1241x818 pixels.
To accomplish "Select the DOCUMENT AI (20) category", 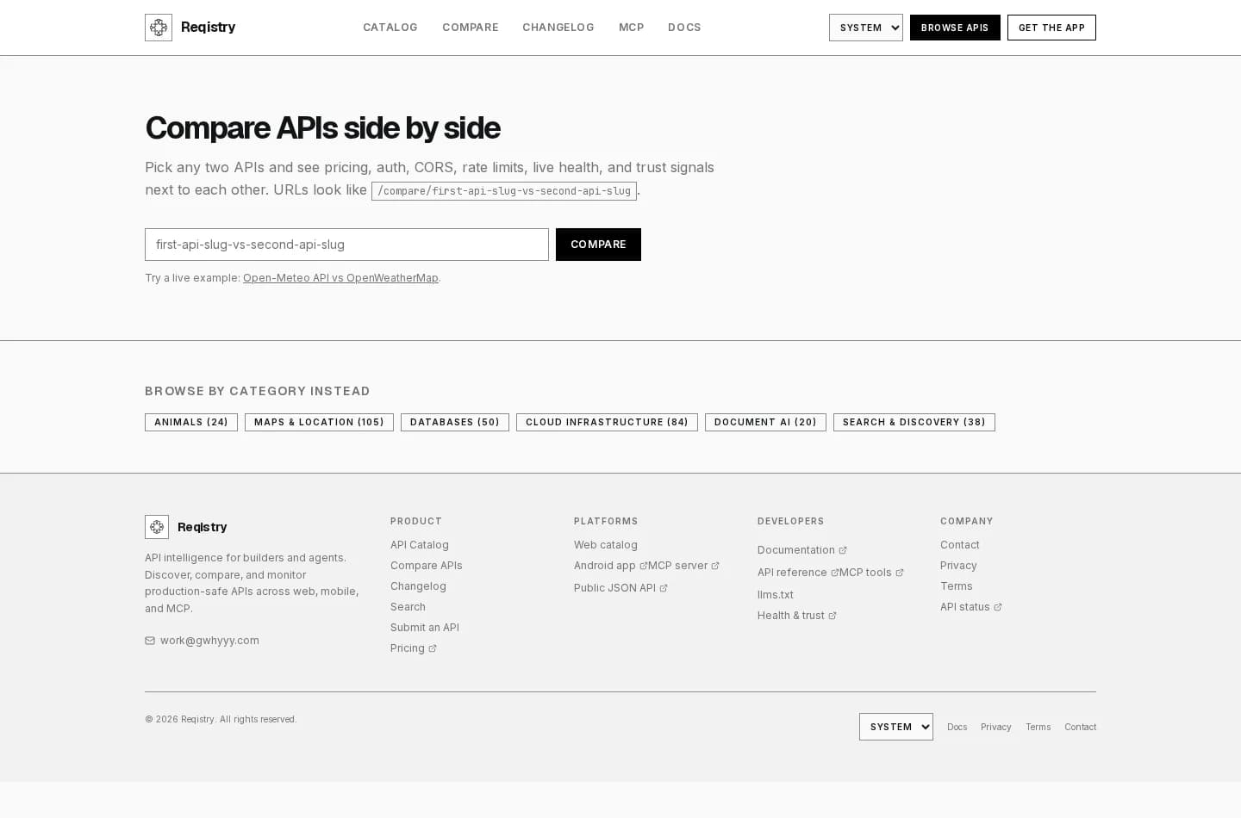I will click(x=765, y=423).
